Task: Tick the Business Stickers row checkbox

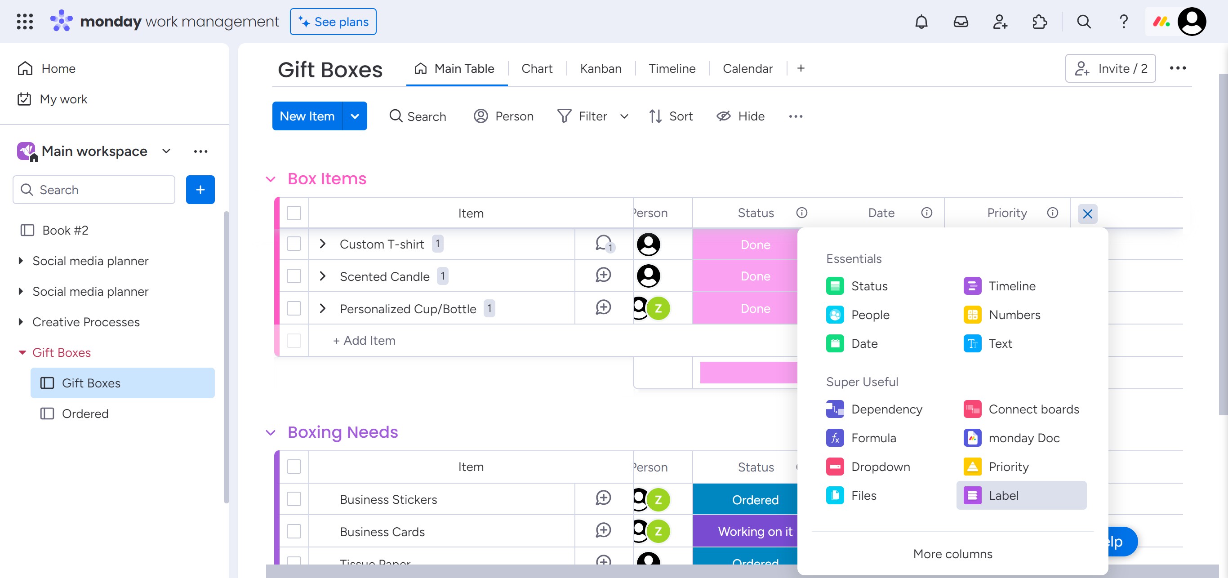Action: (294, 499)
